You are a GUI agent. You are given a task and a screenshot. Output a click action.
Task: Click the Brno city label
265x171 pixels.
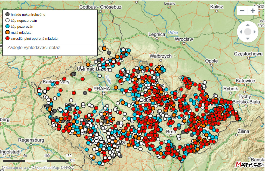tap(171, 132)
